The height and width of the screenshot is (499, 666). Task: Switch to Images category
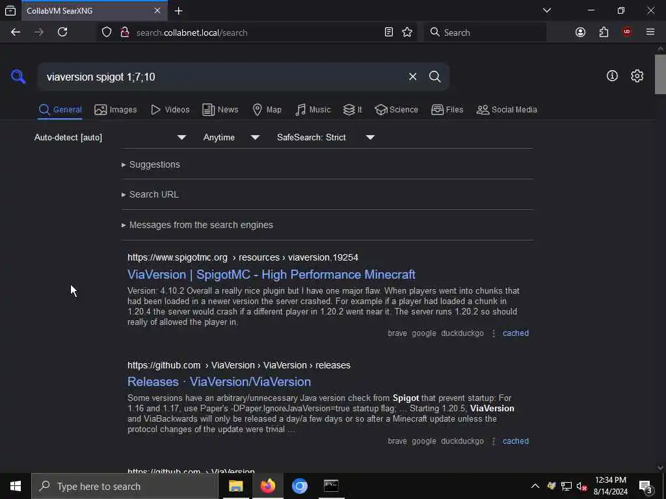[x=116, y=110]
